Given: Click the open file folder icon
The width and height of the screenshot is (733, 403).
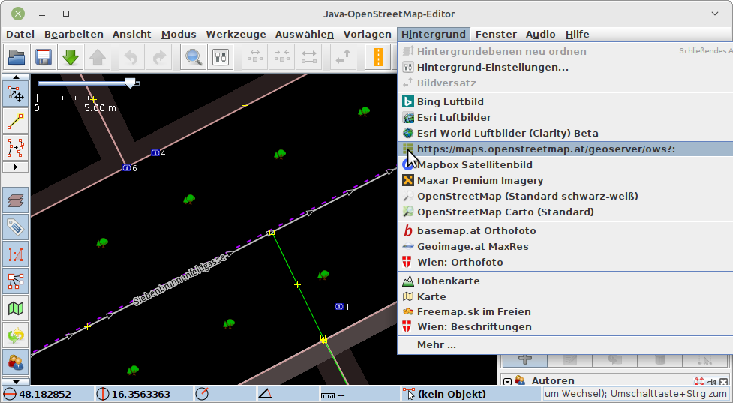Looking at the screenshot, I should click(17, 57).
